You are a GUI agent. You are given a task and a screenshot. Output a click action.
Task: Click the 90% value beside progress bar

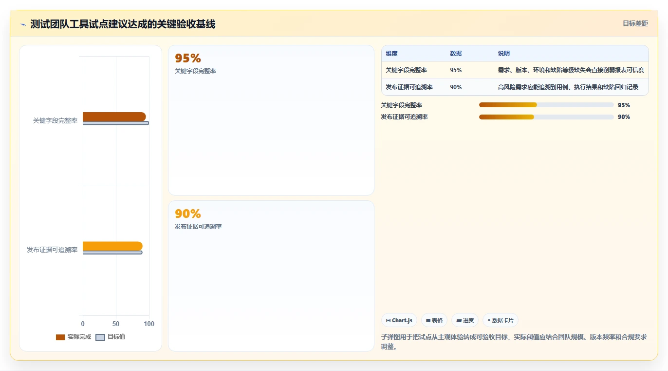[624, 117]
